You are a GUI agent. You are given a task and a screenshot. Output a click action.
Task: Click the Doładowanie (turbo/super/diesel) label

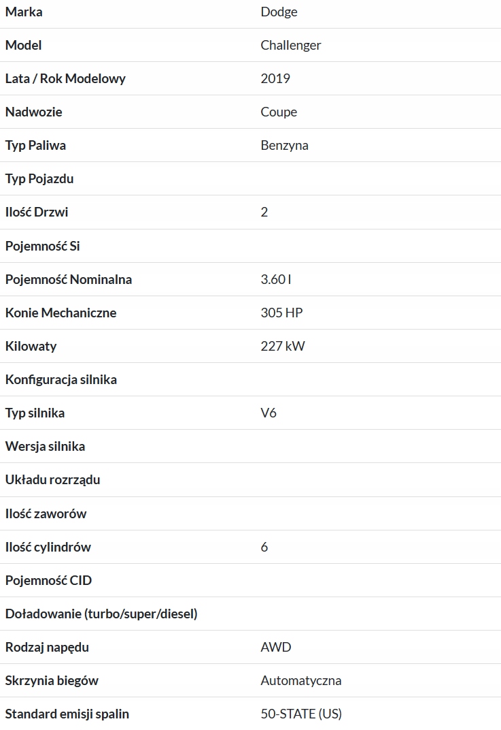point(101,614)
